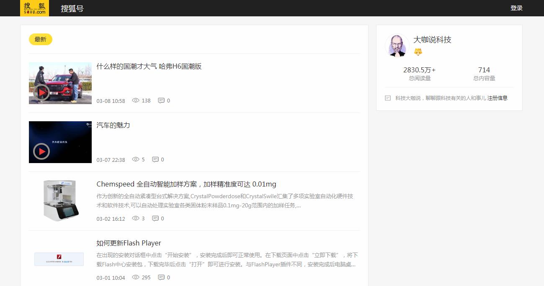This screenshot has height=286, width=544.
Task: Open the article 汽车的魅力
Action: tap(113, 125)
